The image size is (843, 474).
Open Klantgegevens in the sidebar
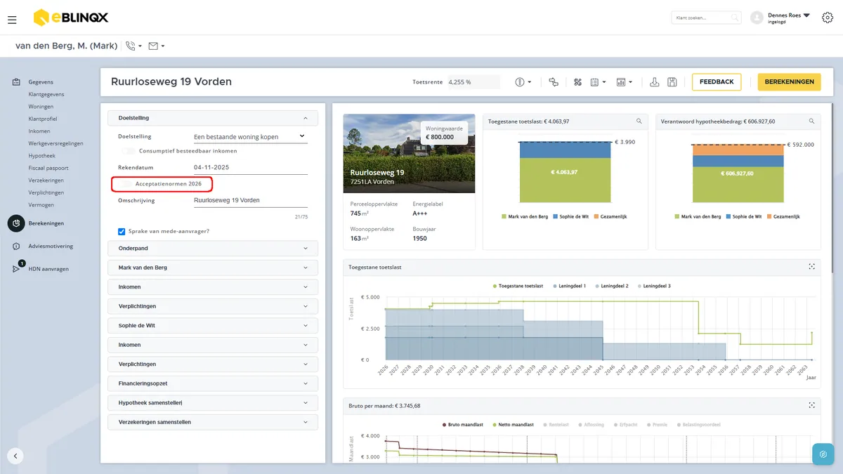(x=46, y=94)
